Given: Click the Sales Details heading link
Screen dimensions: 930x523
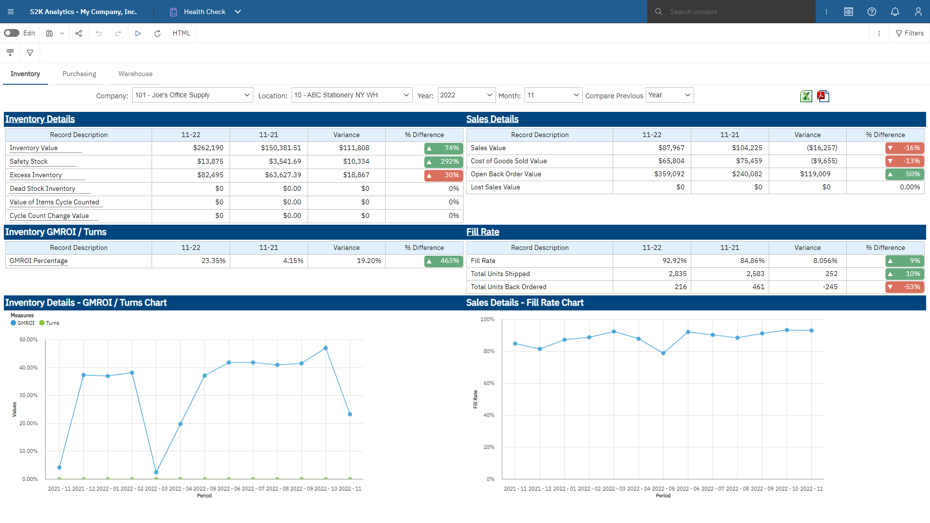Looking at the screenshot, I should click(x=492, y=119).
